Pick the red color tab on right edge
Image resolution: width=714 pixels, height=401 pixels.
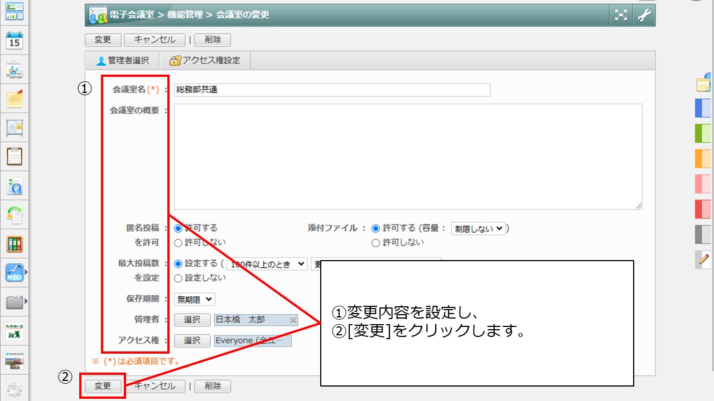click(703, 209)
